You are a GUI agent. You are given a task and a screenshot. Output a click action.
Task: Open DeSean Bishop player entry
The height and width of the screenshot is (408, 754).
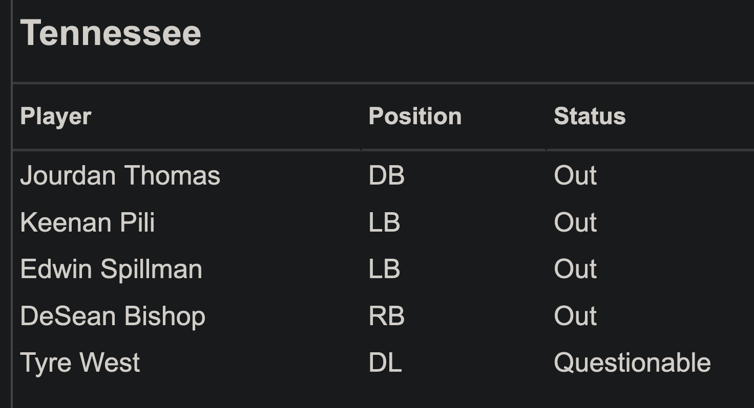click(113, 316)
